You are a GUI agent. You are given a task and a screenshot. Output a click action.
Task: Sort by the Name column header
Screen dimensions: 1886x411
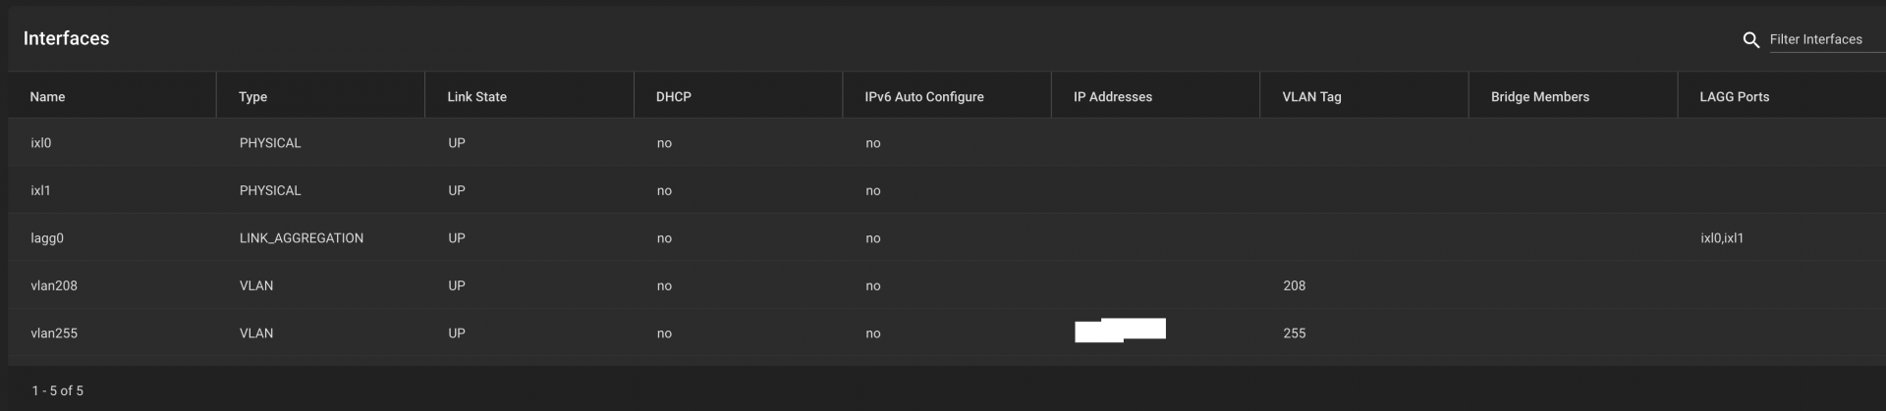[x=47, y=97]
